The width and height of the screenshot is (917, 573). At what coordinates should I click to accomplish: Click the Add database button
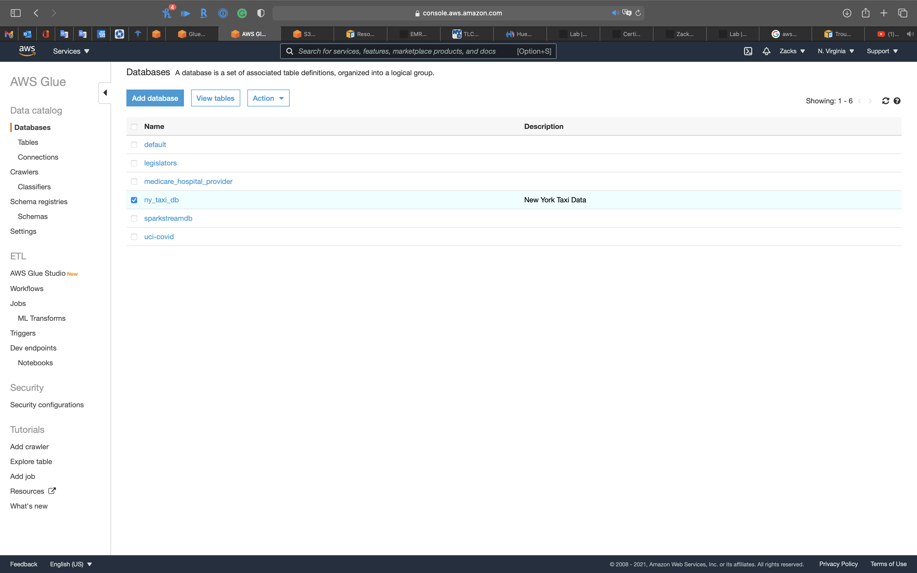click(155, 98)
